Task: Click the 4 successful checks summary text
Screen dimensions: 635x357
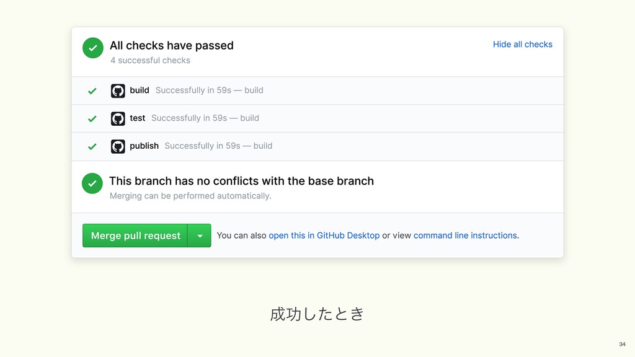Action: click(150, 61)
